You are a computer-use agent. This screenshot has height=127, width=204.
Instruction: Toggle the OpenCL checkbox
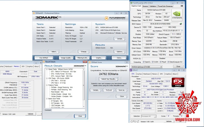point(144,62)
